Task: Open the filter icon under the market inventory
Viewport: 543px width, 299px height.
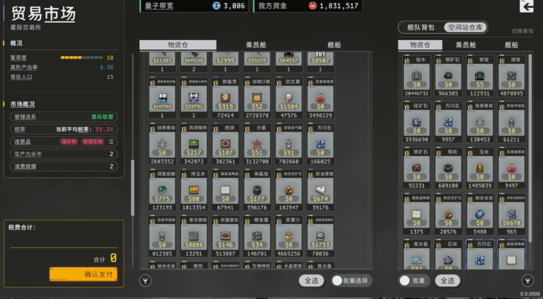Action: (145, 281)
